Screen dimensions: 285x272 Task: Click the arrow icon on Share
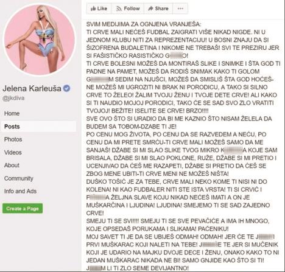click(x=150, y=9)
